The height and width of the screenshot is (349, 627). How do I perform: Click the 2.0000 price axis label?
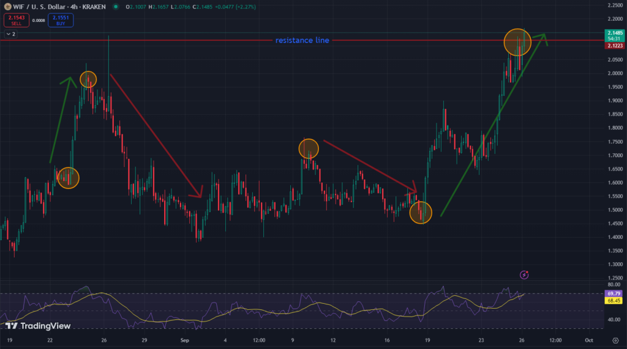tap(615, 73)
